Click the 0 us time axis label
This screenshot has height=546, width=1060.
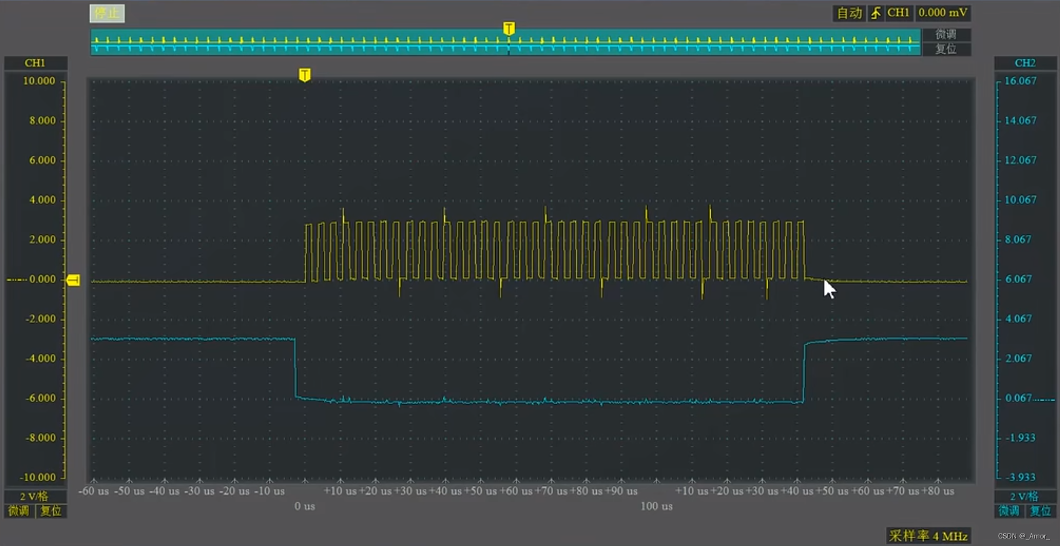coord(305,506)
